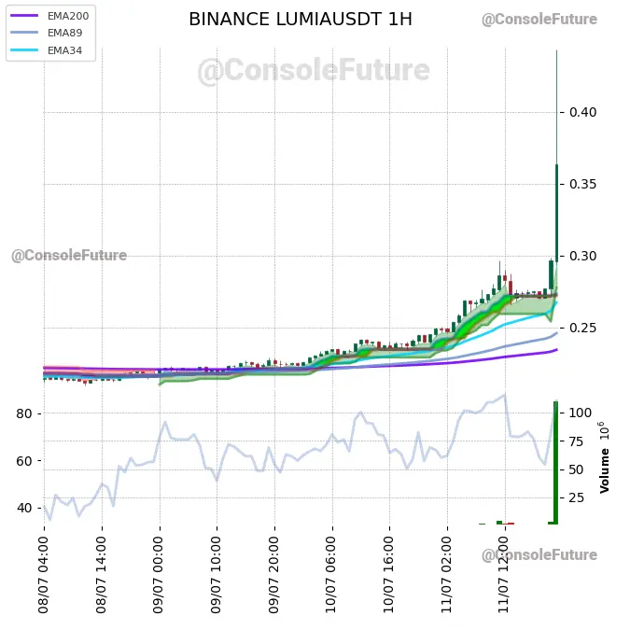Click the rotated Volume axis title
This screenshot has height=644, width=644.
[x=604, y=470]
